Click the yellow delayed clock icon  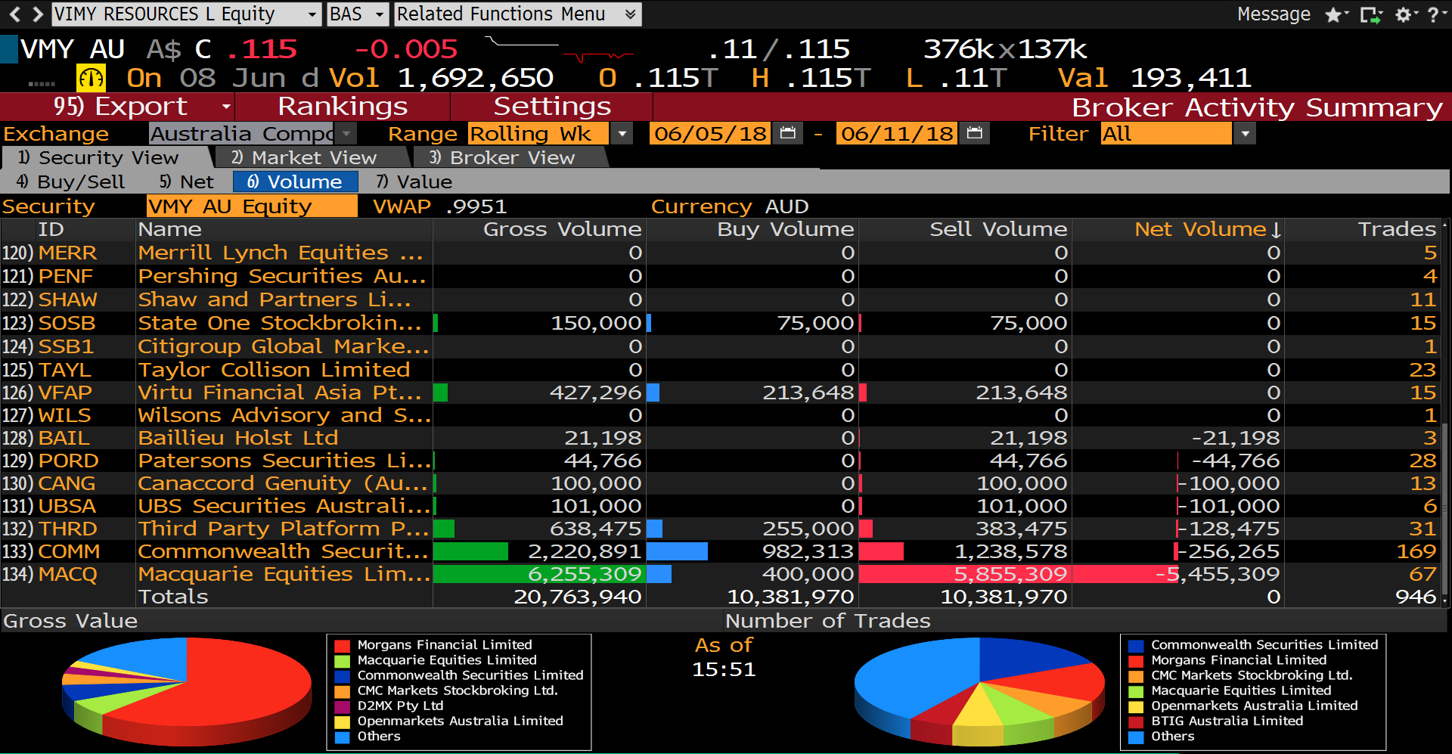[91, 78]
